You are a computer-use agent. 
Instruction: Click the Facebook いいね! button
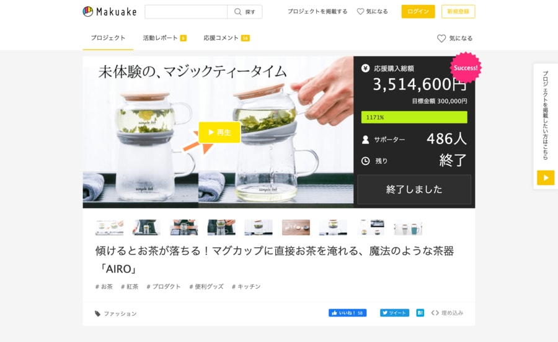point(347,313)
